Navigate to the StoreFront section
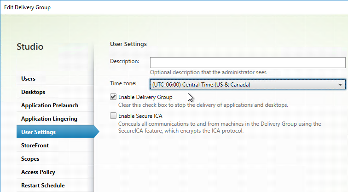 (x=35, y=145)
